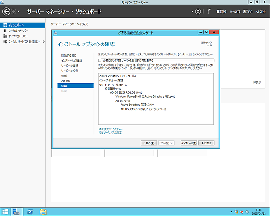270x216 pixels.
Task: Open the Windows Start button
Action: pyautogui.click(x=5, y=211)
